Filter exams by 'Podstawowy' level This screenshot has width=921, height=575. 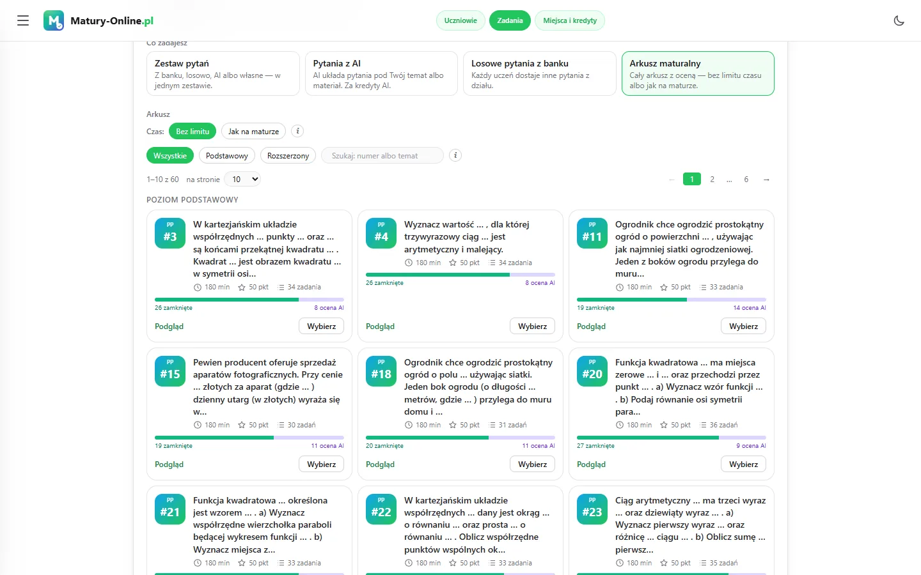tap(227, 155)
